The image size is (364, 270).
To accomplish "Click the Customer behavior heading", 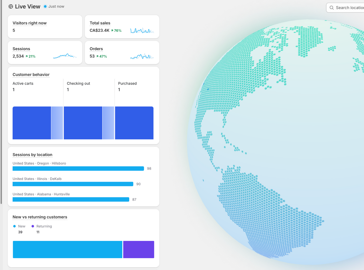I will click(x=31, y=74).
